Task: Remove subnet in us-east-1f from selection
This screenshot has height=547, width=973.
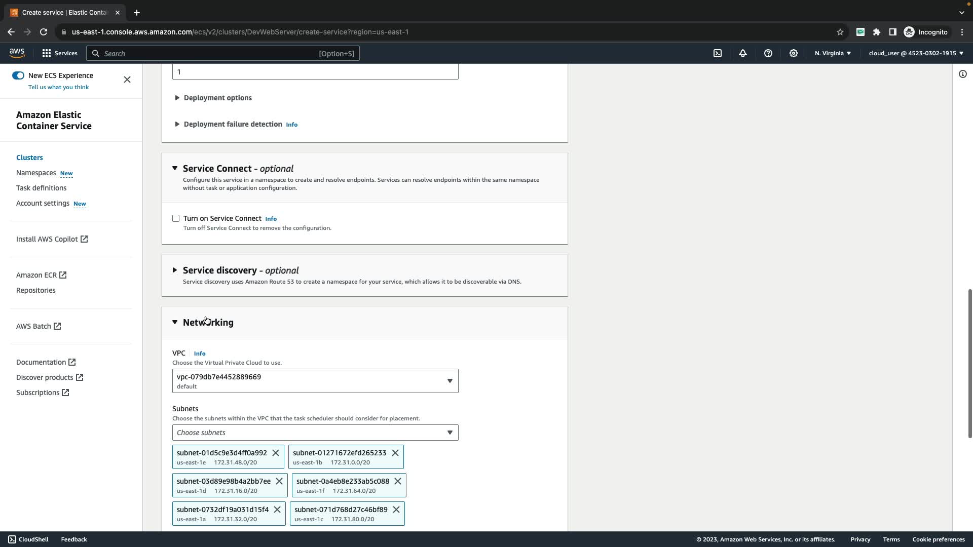Action: 398,481
